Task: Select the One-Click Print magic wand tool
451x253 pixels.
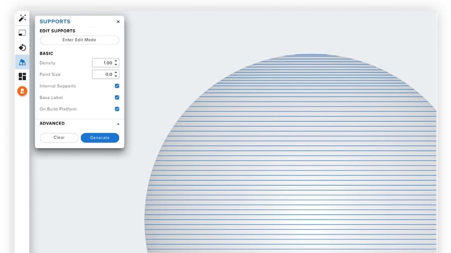Action: (22, 18)
